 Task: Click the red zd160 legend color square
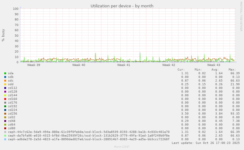pyautogui.click(x=5, y=99)
